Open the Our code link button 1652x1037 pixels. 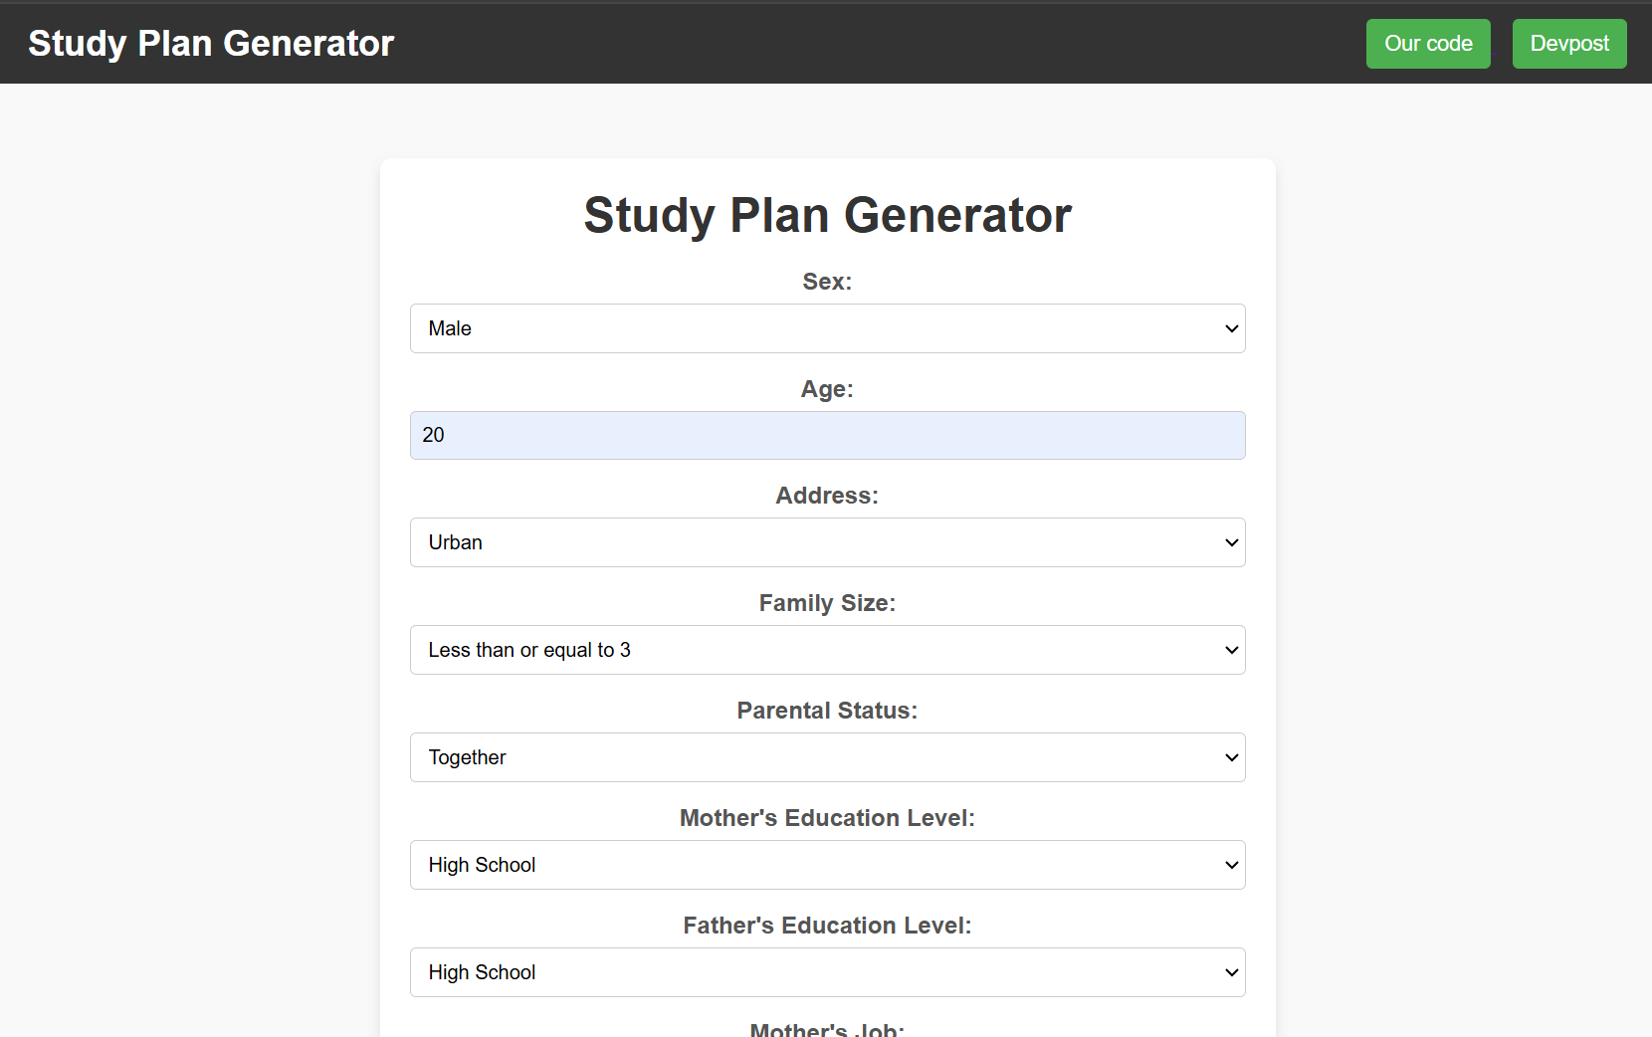pos(1428,44)
